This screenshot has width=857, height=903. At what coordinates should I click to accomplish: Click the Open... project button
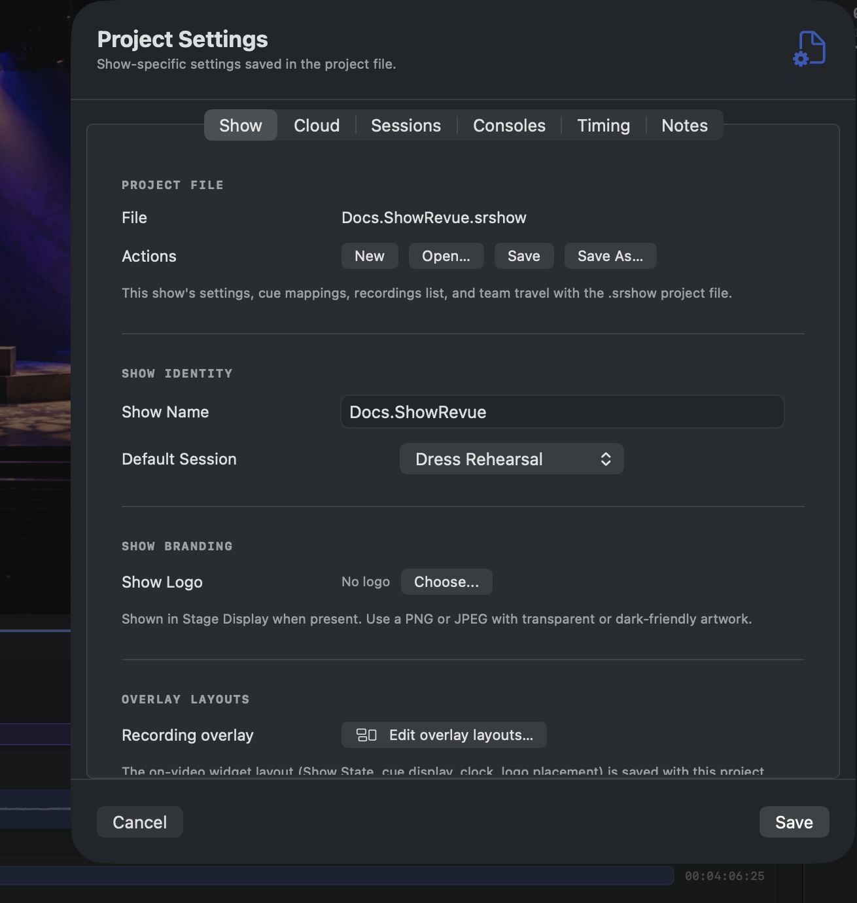click(446, 256)
